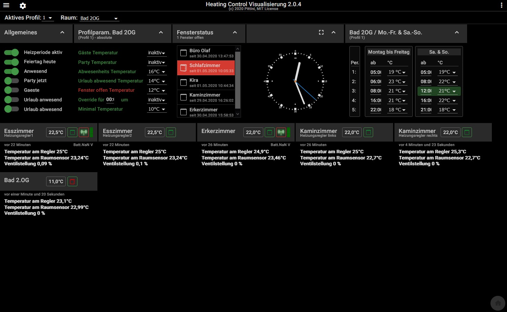Click the green window icon on Kaminzimmer rechts
Image resolution: width=507 pixels, height=312 pixels.
coord(467,132)
